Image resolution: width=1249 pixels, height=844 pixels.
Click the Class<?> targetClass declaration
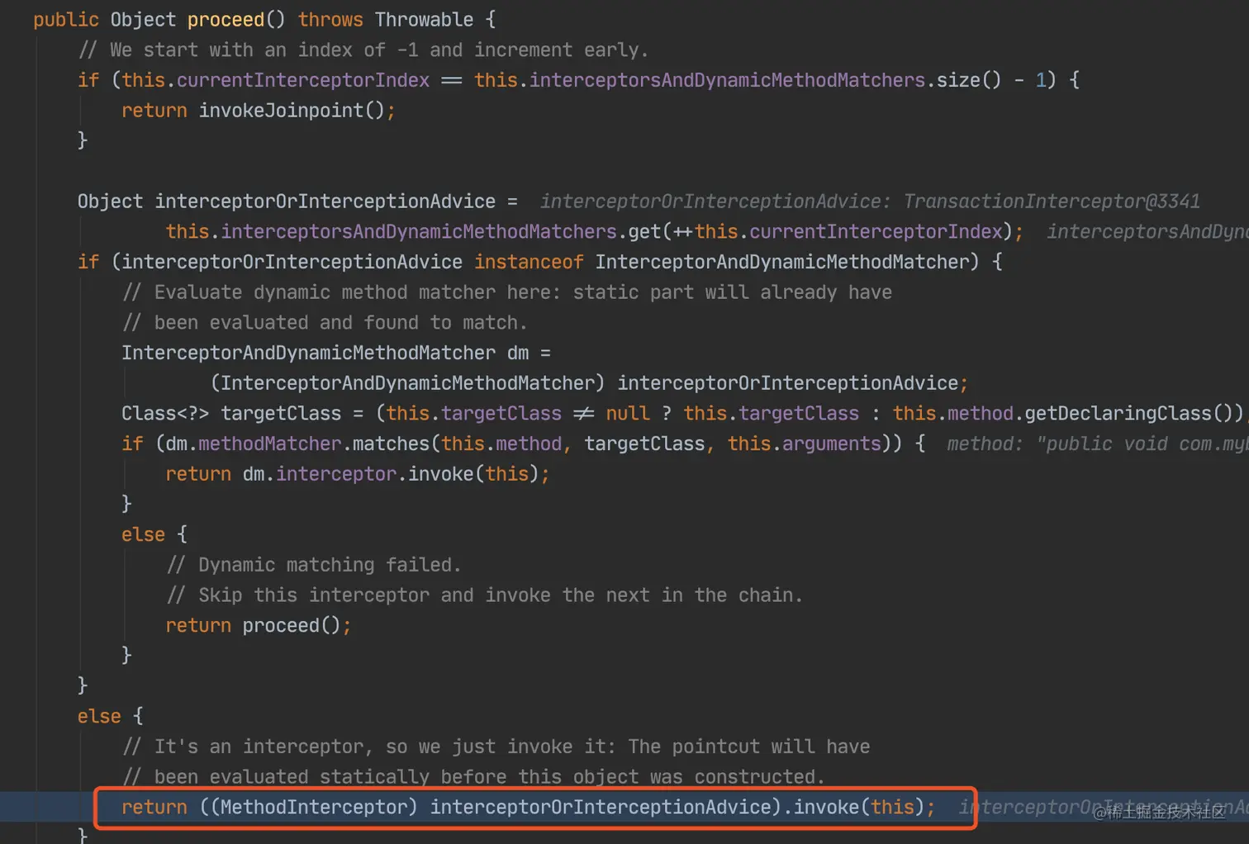231,414
